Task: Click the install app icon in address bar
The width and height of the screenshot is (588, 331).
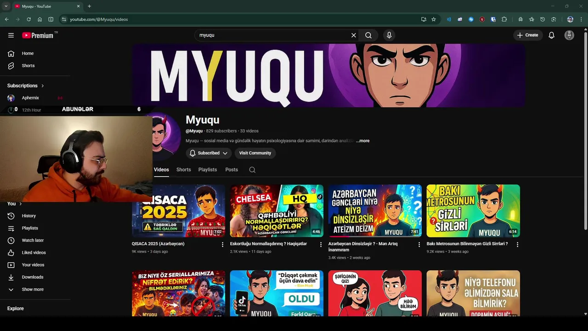Action: click(x=424, y=19)
